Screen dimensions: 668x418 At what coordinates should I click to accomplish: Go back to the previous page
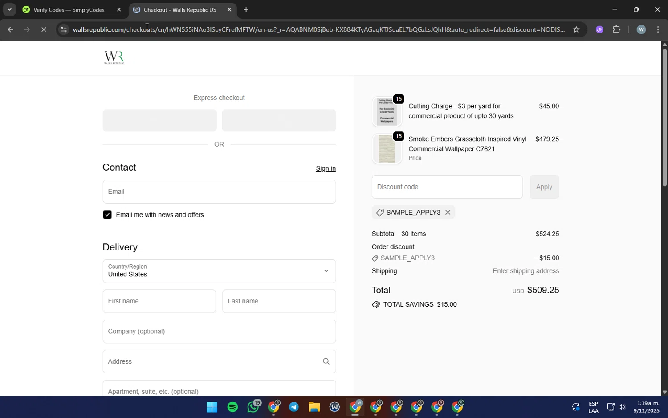pos(10,29)
